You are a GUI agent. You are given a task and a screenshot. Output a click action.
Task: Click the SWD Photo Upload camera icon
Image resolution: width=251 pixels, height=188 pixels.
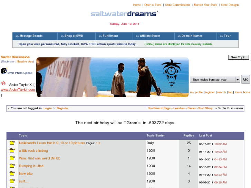click(x=4, y=71)
